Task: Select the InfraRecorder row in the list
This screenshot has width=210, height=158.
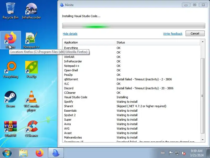Action: pyautogui.click(x=131, y=61)
